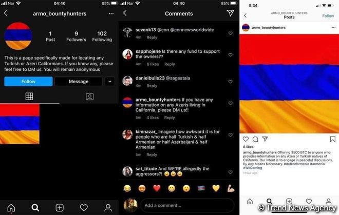The width and height of the screenshot is (339, 215).
Task: Bookmark the flag post with the save icon
Action: click(x=332, y=139)
